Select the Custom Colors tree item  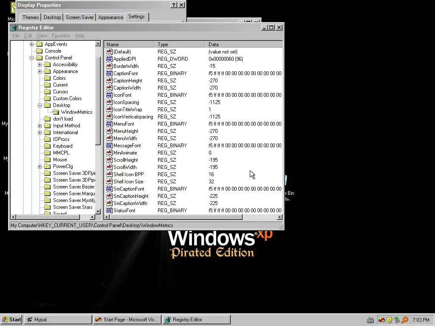pos(68,98)
